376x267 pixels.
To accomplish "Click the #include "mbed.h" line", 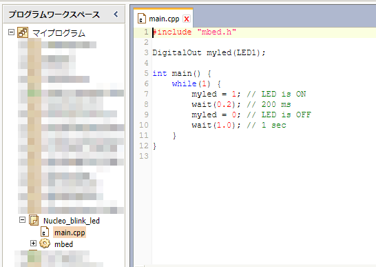I will pos(194,32).
